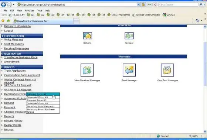This screenshot has height=140, width=207.
Task: Click the search magnifier icon
Action: click(x=201, y=5)
